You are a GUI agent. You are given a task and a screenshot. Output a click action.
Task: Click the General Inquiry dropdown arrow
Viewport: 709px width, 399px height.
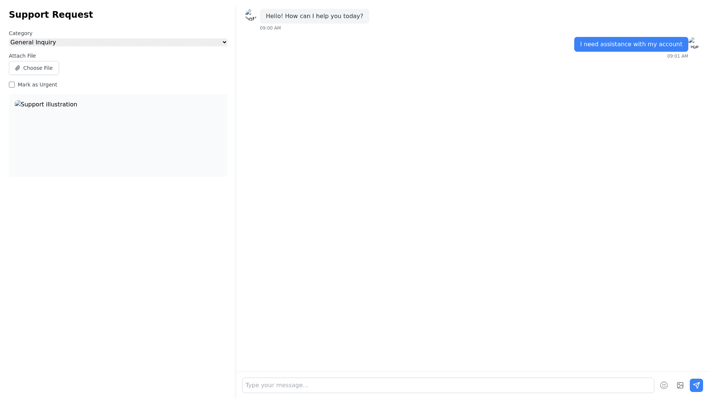pyautogui.click(x=224, y=42)
